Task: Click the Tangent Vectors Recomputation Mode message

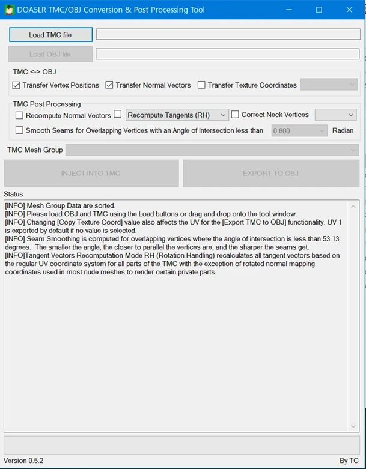Action: 172,264
